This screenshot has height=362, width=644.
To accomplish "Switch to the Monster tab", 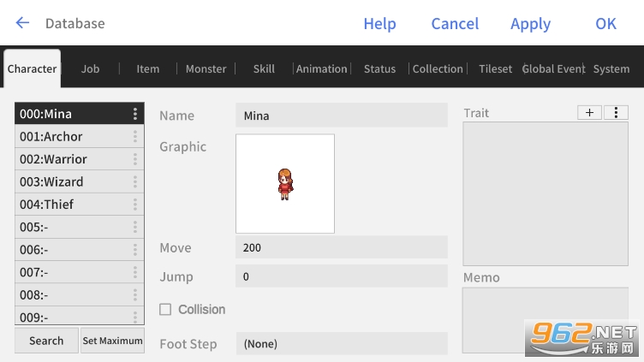I will 206,69.
